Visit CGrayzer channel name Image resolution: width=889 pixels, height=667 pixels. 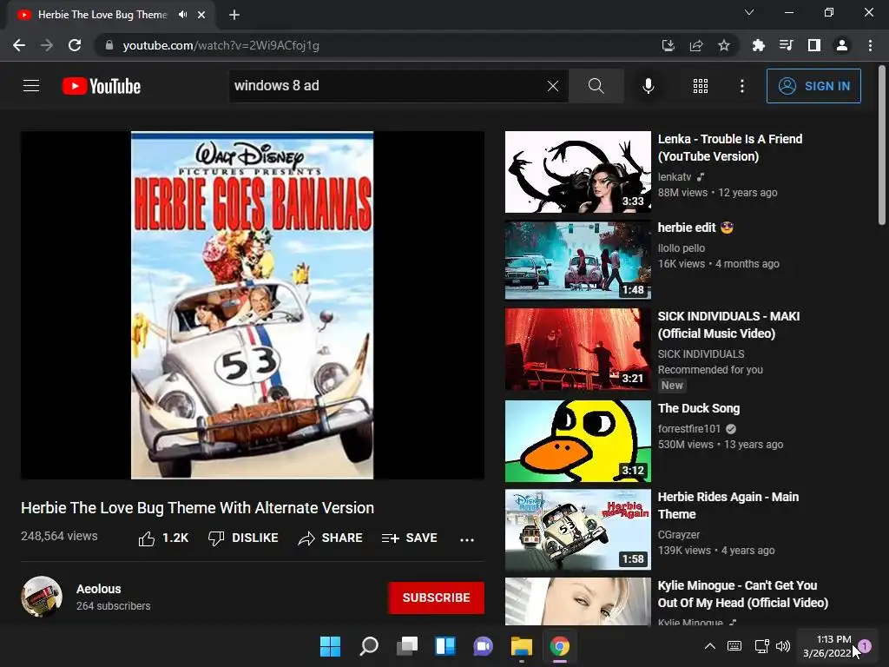pos(679,535)
